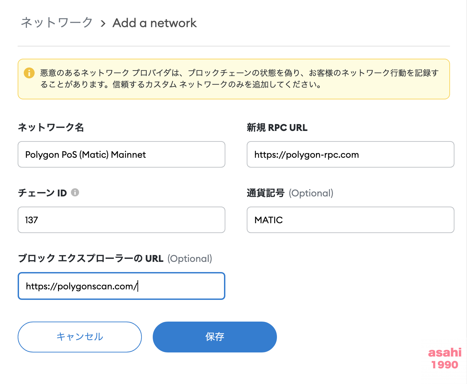Click the ネットワーク名 label
Viewport: 467px width, 384px height.
pyautogui.click(x=51, y=127)
